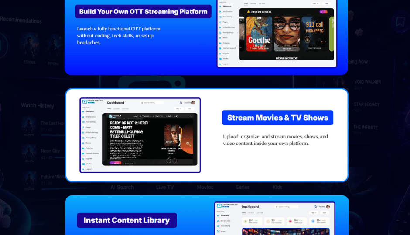Open Site Setting icon in Instant Content Library card's sidebar

click(x=218, y=226)
